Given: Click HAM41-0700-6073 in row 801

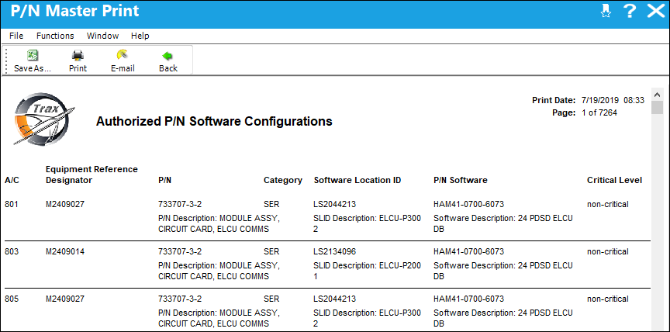Looking at the screenshot, I should pyautogui.click(x=468, y=204).
